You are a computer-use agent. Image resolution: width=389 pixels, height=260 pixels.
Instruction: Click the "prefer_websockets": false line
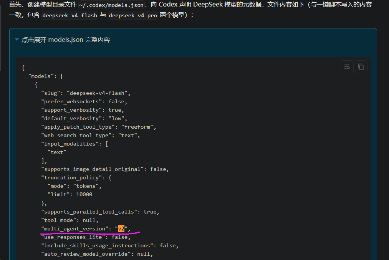coord(84,101)
